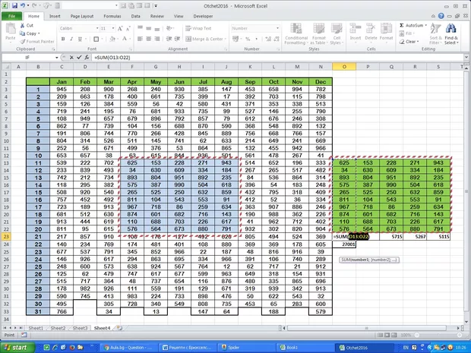Select the Sheet3 tab

point(80,328)
